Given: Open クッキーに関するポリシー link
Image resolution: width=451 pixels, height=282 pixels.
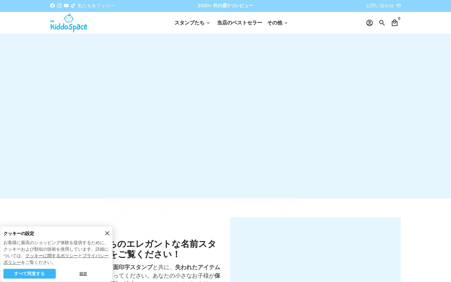Looking at the screenshot, I should (x=52, y=256).
